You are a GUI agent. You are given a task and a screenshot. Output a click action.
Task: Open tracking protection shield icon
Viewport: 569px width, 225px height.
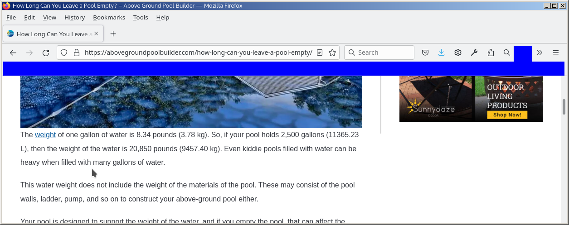click(64, 53)
